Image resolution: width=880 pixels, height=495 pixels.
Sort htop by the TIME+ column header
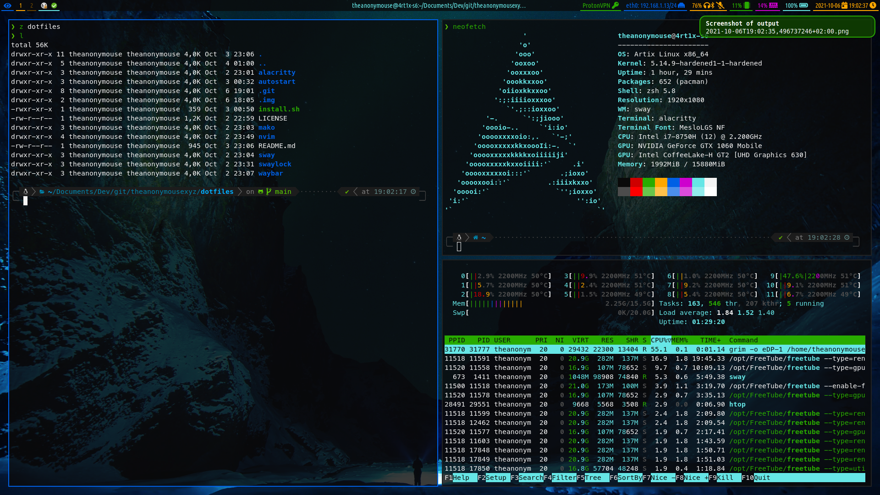point(710,340)
